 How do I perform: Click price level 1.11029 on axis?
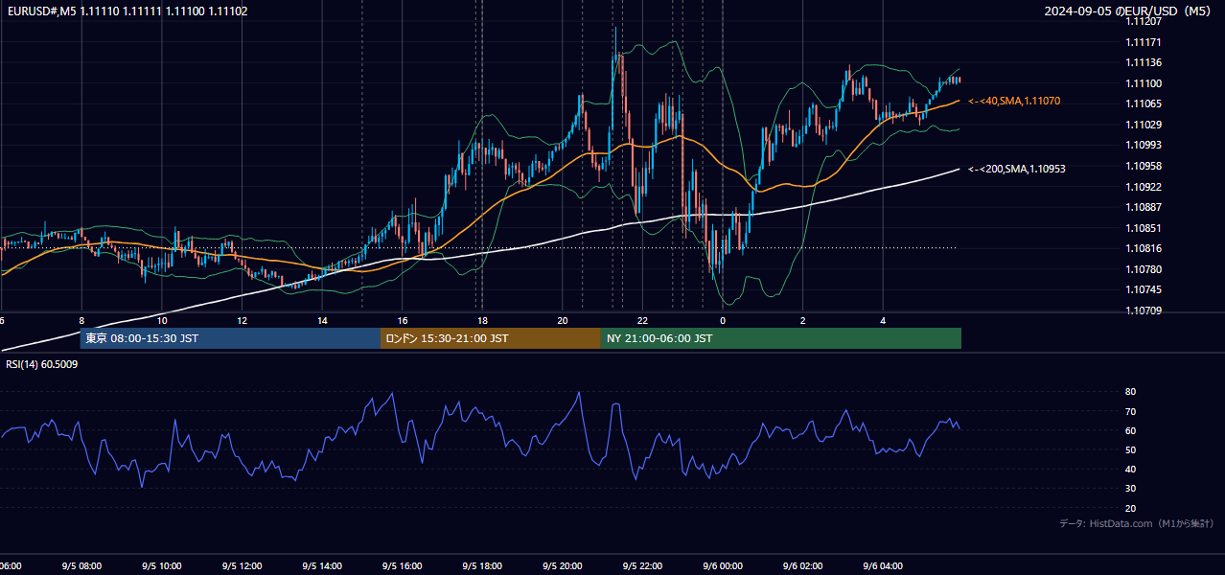1144,125
